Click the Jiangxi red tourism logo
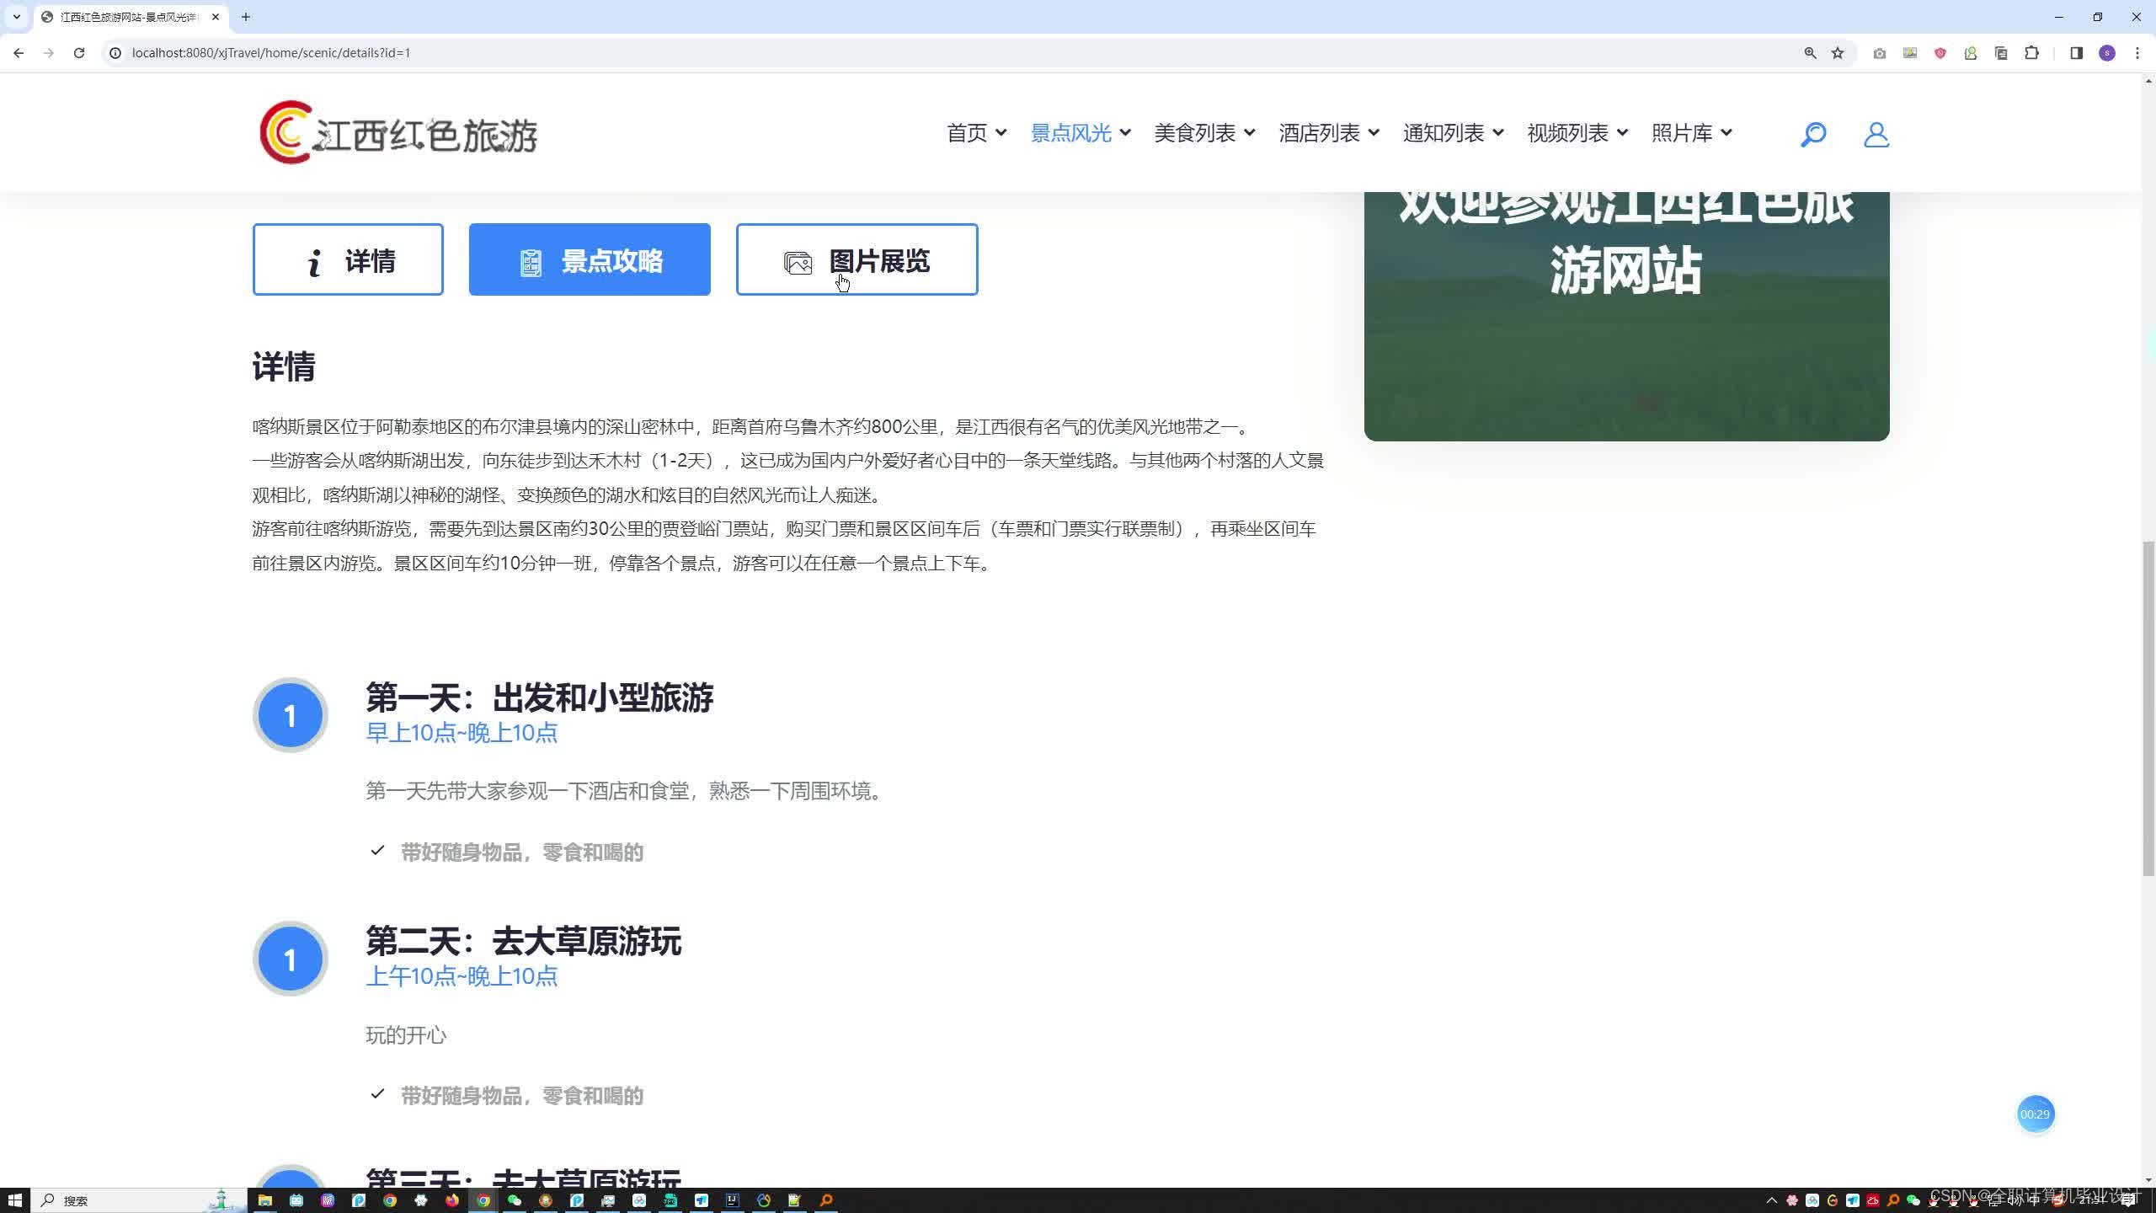 click(398, 133)
